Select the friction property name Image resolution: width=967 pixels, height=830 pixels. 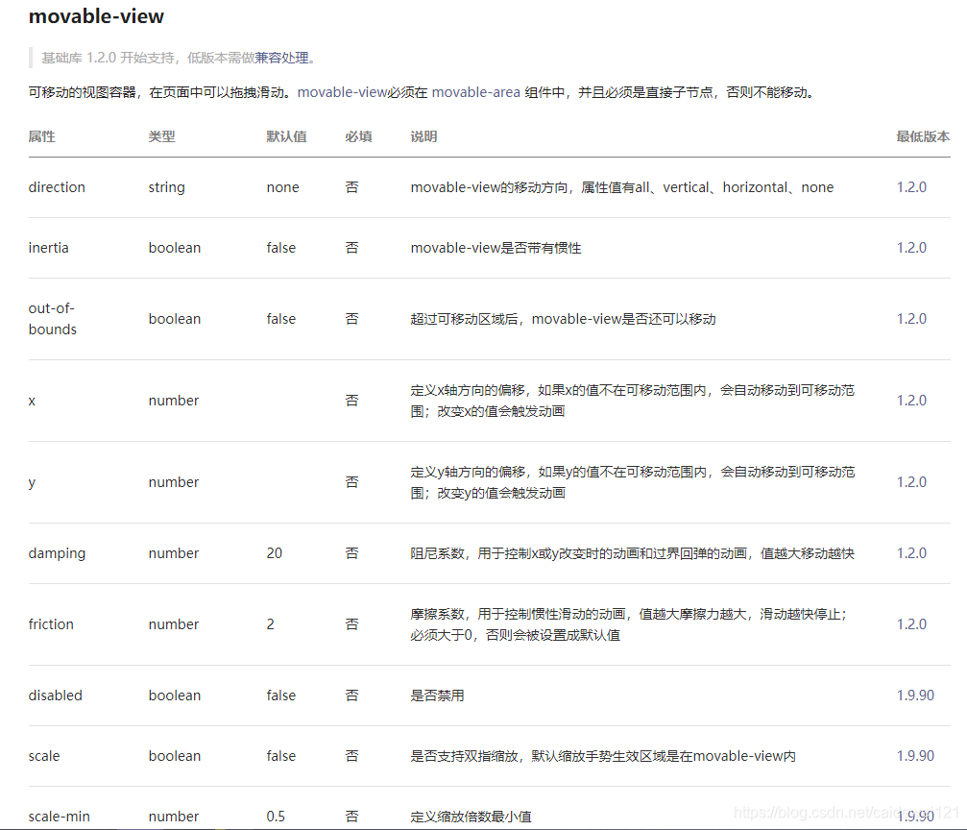(x=51, y=623)
